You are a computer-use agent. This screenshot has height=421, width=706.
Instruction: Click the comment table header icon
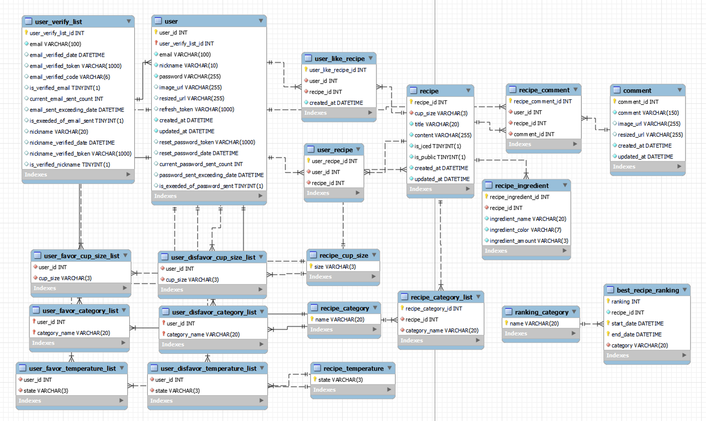[x=617, y=90]
